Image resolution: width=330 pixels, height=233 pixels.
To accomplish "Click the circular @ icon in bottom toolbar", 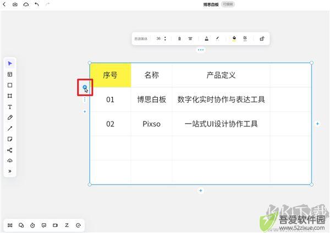I will (78, 225).
